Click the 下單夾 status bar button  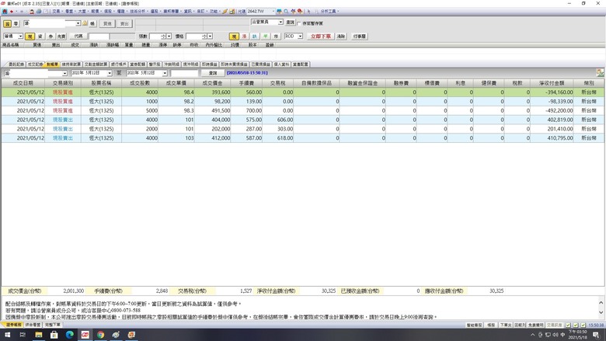click(505, 325)
